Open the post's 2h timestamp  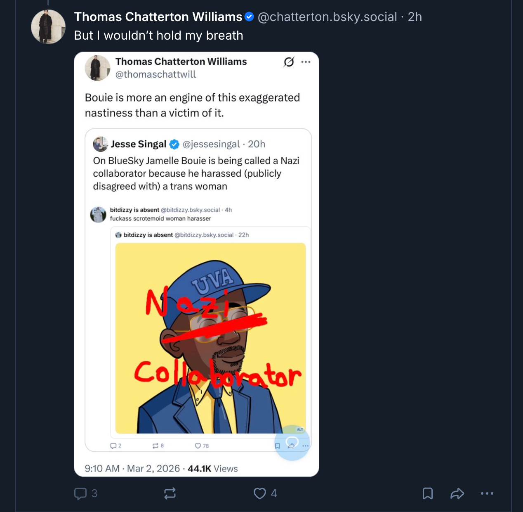point(415,17)
